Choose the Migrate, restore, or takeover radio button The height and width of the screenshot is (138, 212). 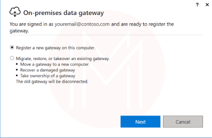pos(12,58)
